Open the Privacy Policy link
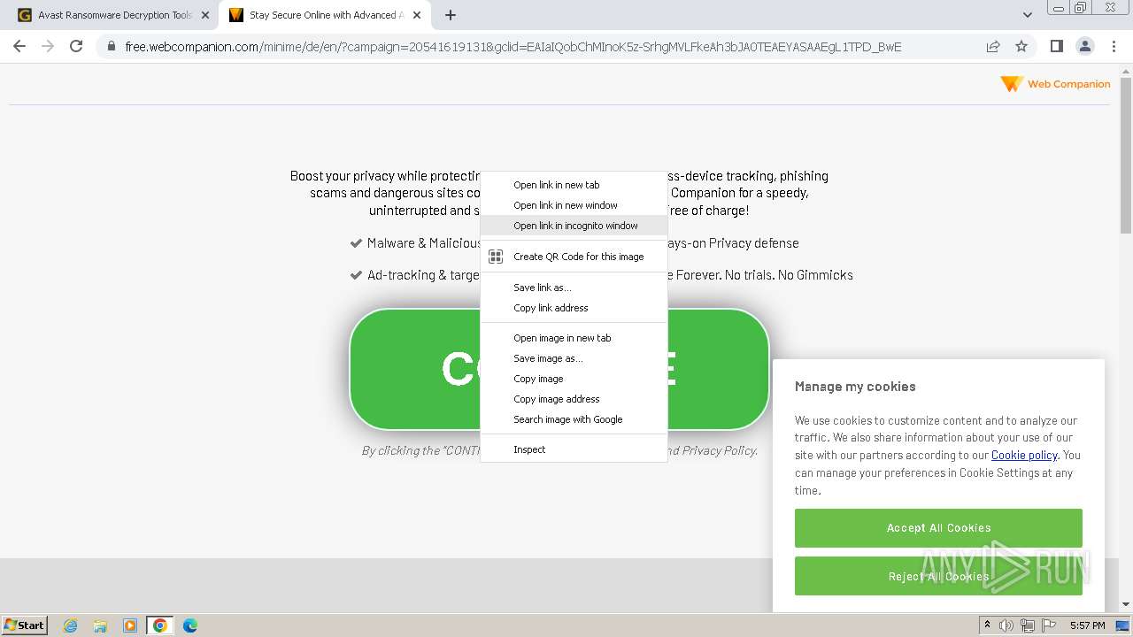 (x=719, y=450)
